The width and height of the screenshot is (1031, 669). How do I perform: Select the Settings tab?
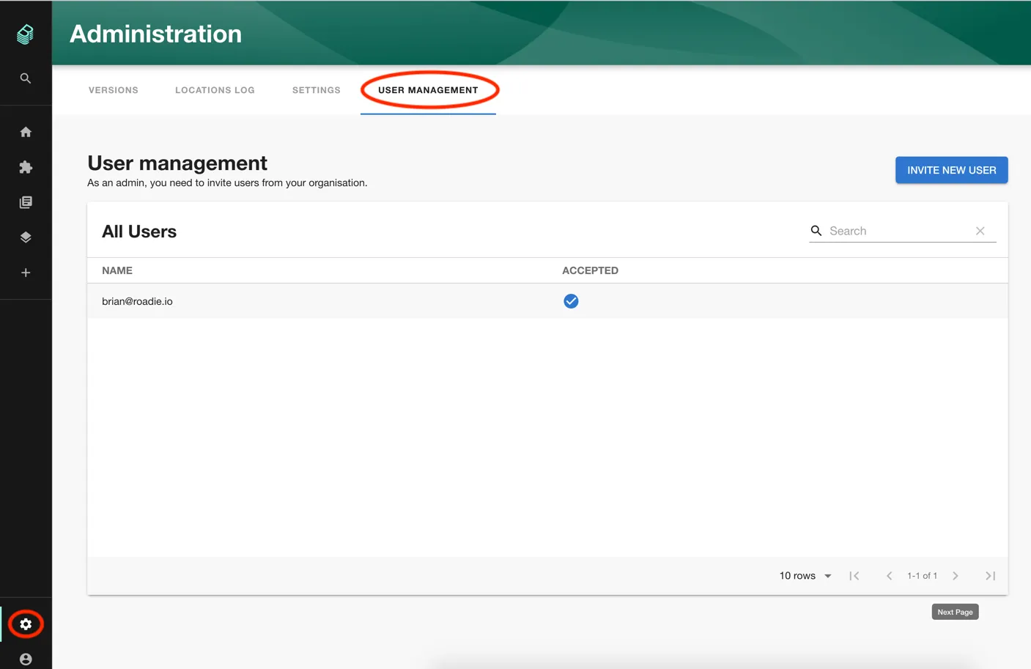click(316, 89)
